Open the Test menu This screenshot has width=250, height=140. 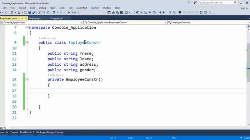70,8
